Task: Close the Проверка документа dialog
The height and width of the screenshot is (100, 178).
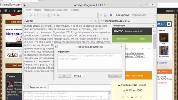Action: coord(122,46)
